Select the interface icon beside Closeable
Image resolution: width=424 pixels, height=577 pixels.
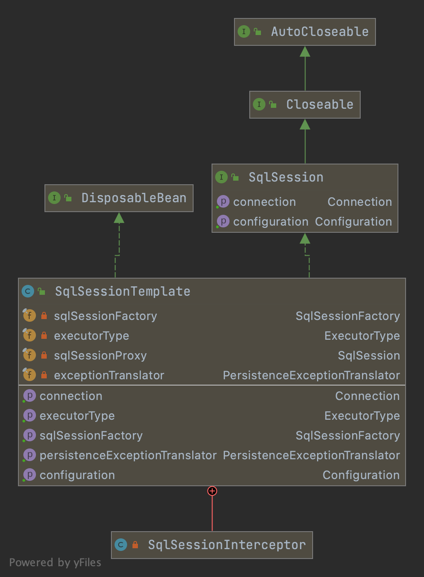pos(260,104)
